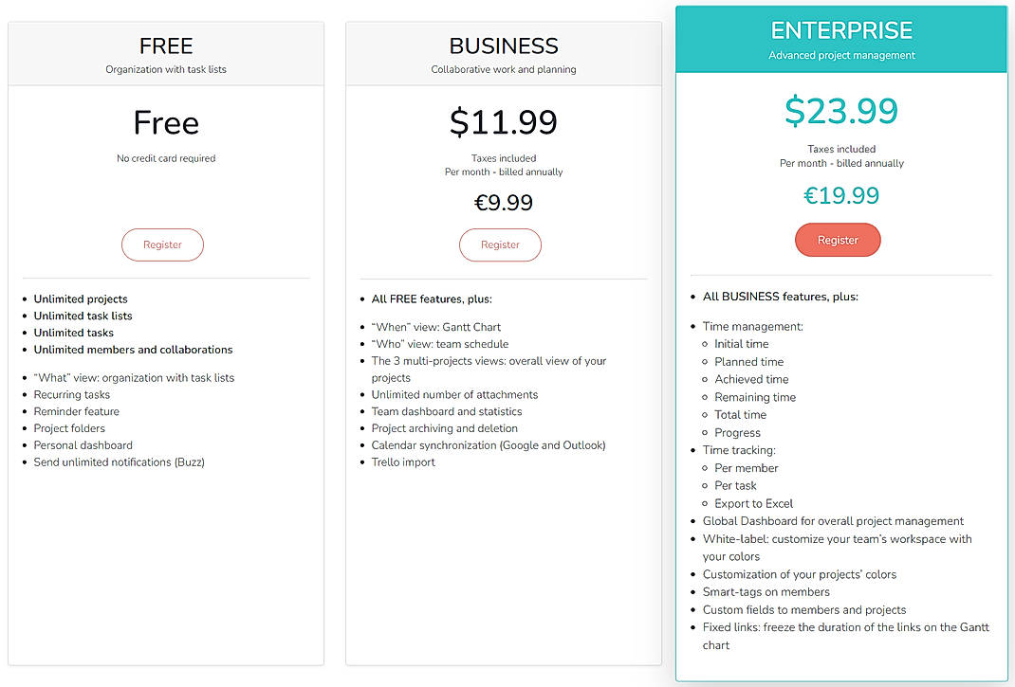Click the $23.99 Enterprise price

click(840, 111)
